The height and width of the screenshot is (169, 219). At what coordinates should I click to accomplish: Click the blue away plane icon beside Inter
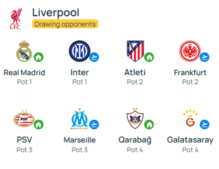(94, 57)
